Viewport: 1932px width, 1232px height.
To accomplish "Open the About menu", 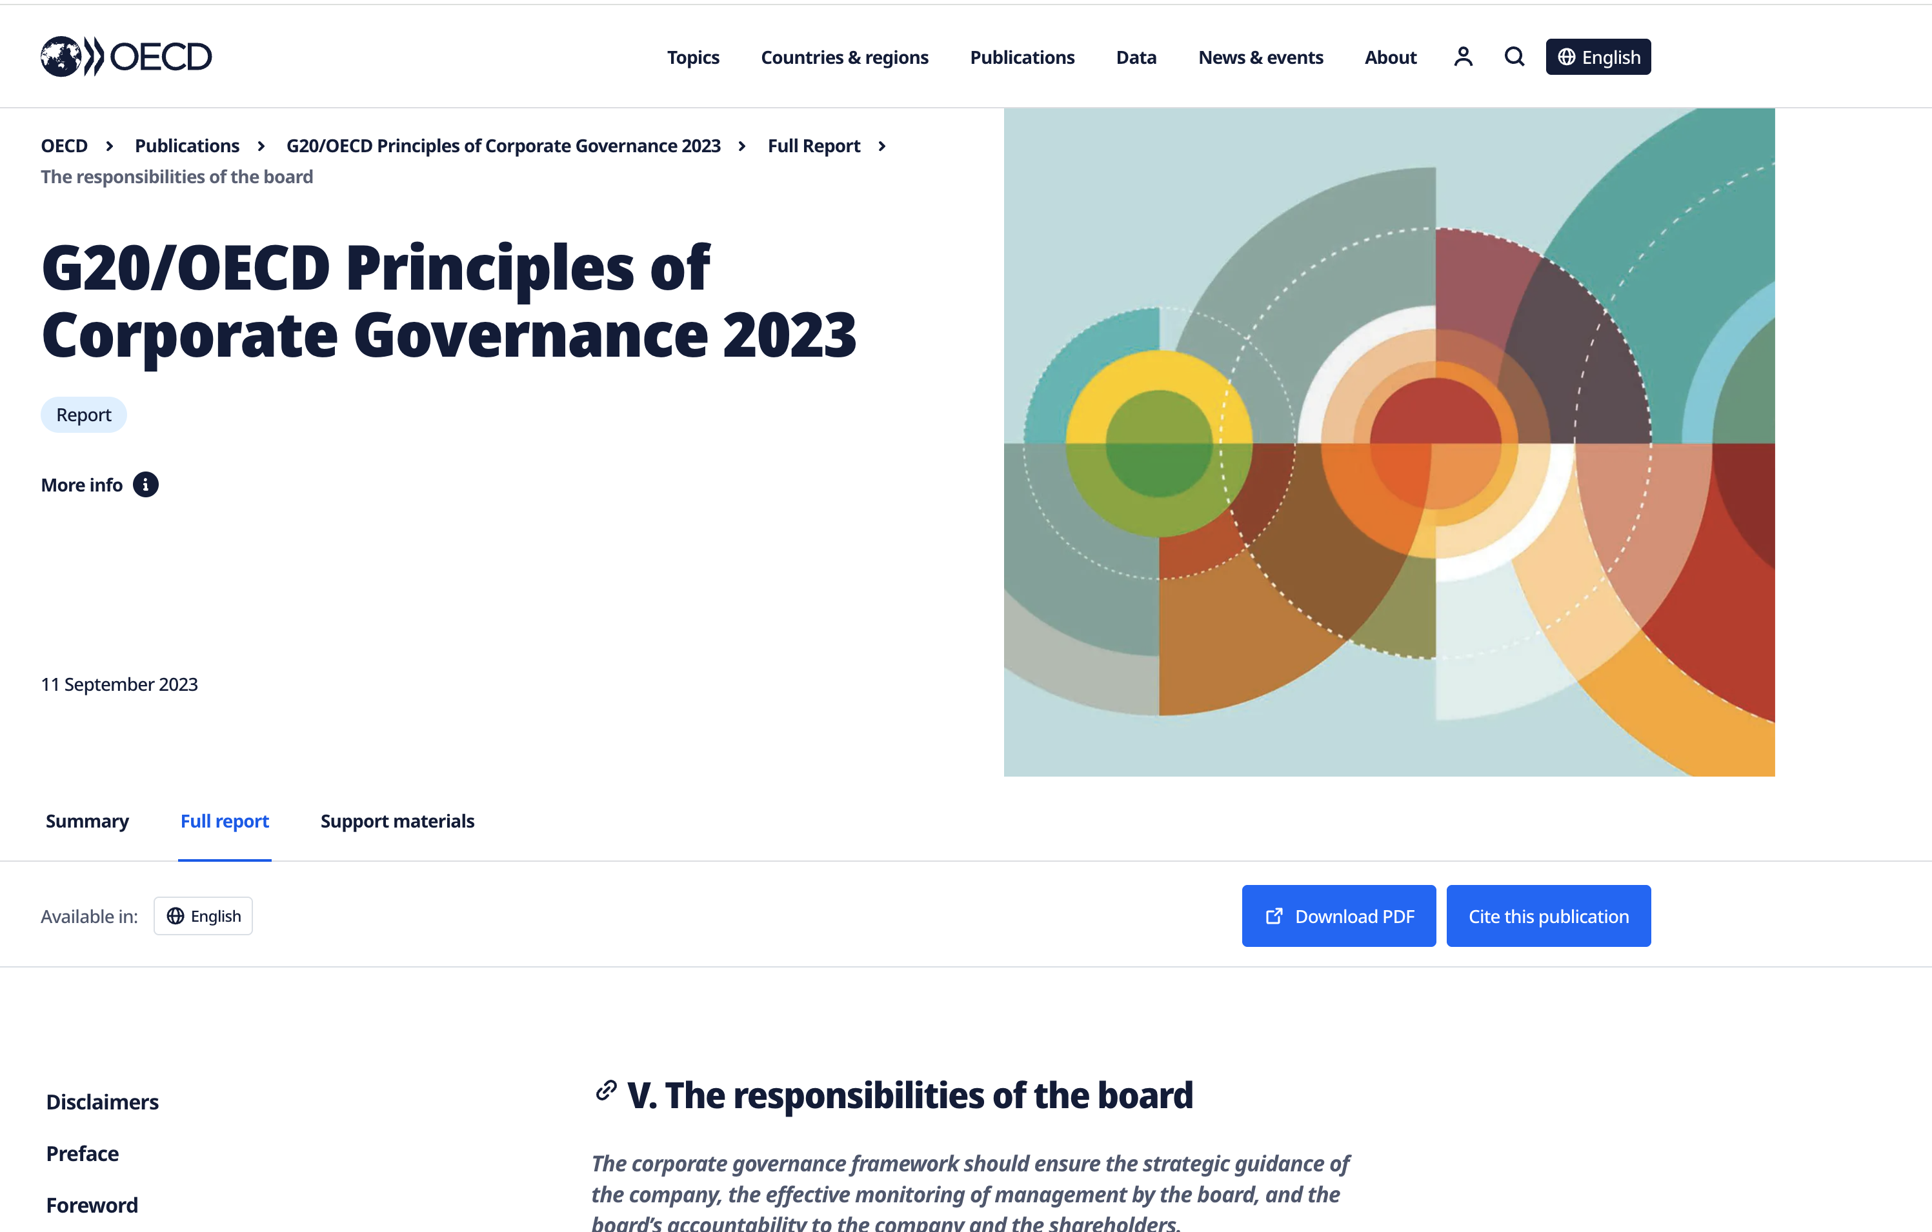I will [1391, 57].
